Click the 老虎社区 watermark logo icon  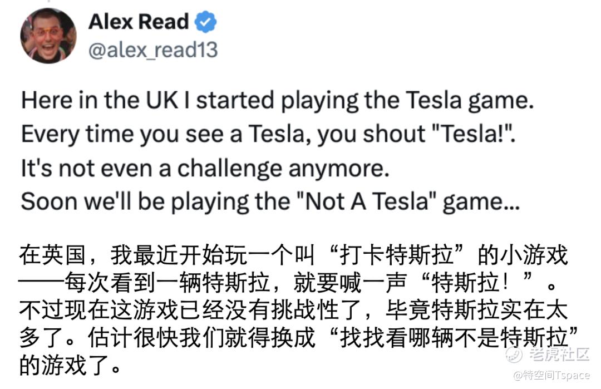click(514, 353)
